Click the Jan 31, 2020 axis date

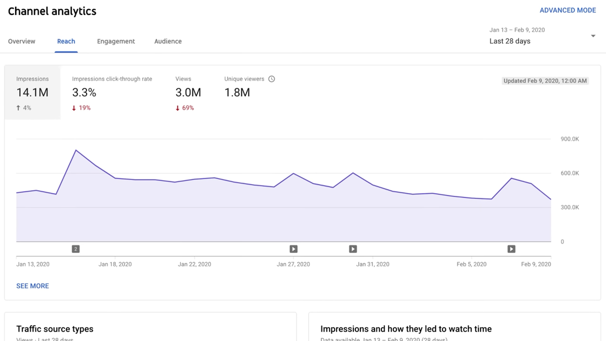tap(373, 264)
